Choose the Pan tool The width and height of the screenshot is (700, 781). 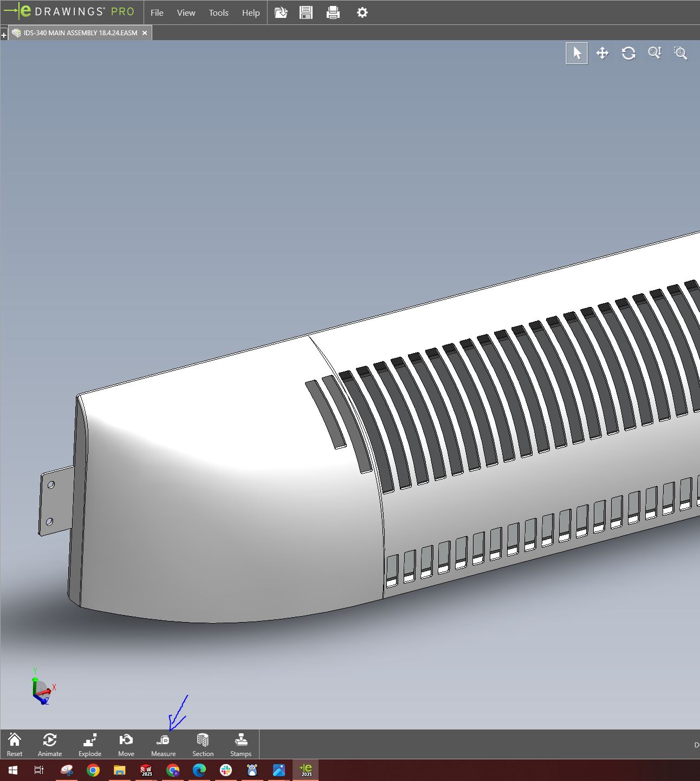pyautogui.click(x=602, y=53)
